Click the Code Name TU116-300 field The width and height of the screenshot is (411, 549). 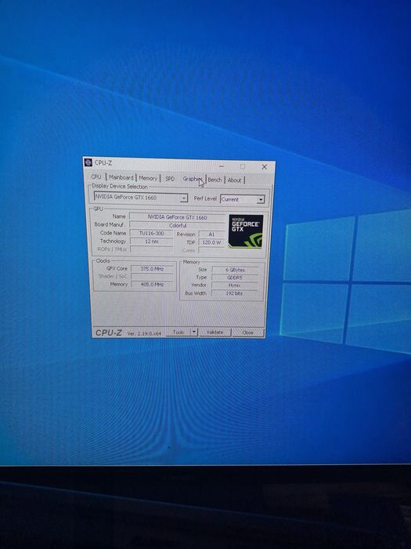tap(151, 233)
